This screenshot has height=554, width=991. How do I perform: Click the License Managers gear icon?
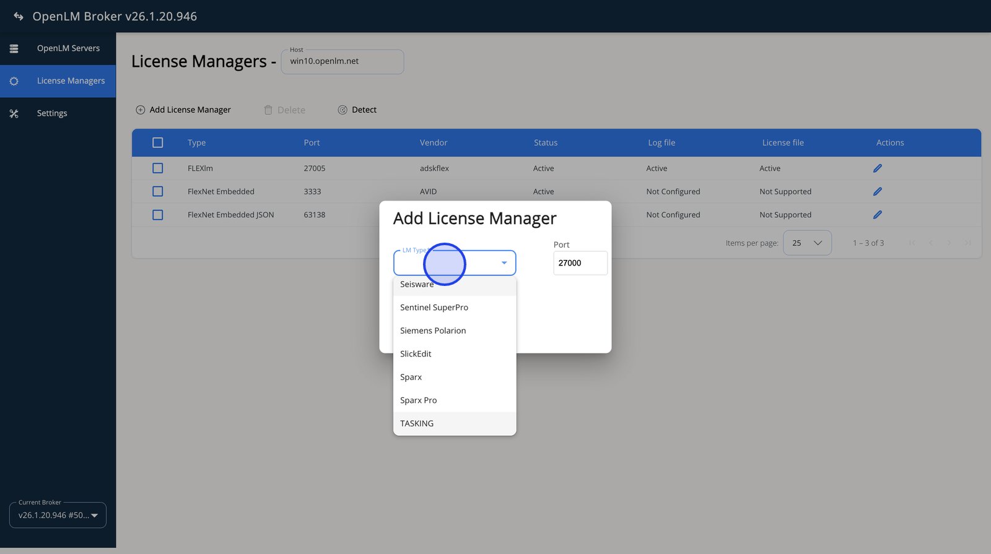tap(14, 81)
